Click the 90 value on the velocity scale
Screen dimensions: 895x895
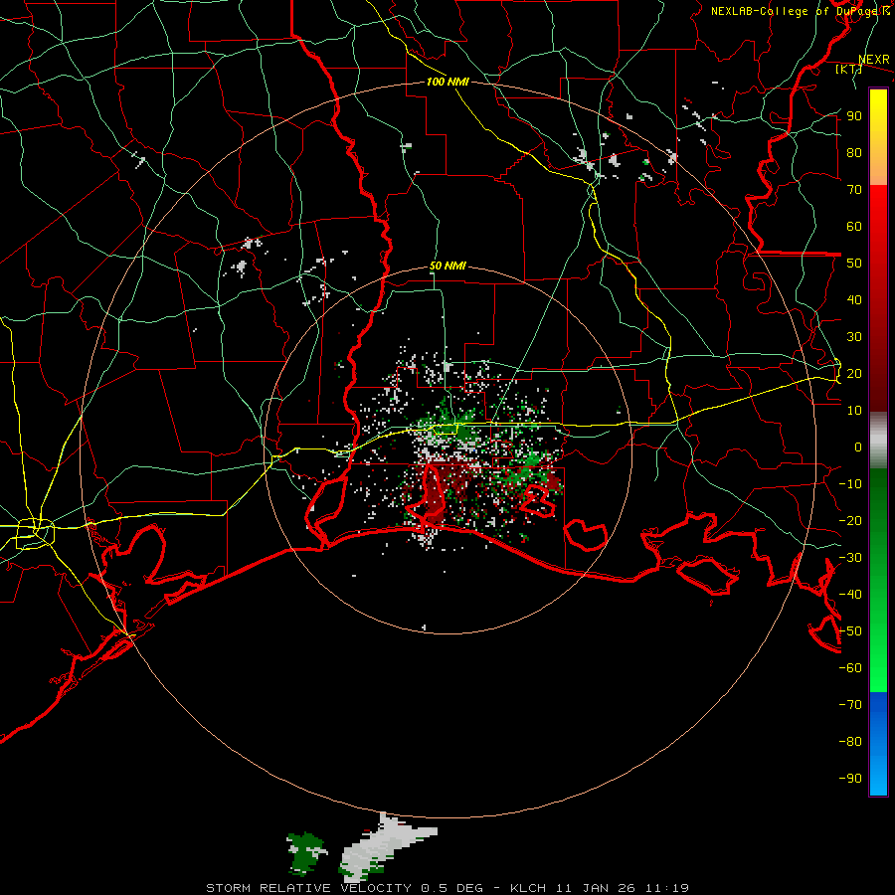(x=854, y=116)
